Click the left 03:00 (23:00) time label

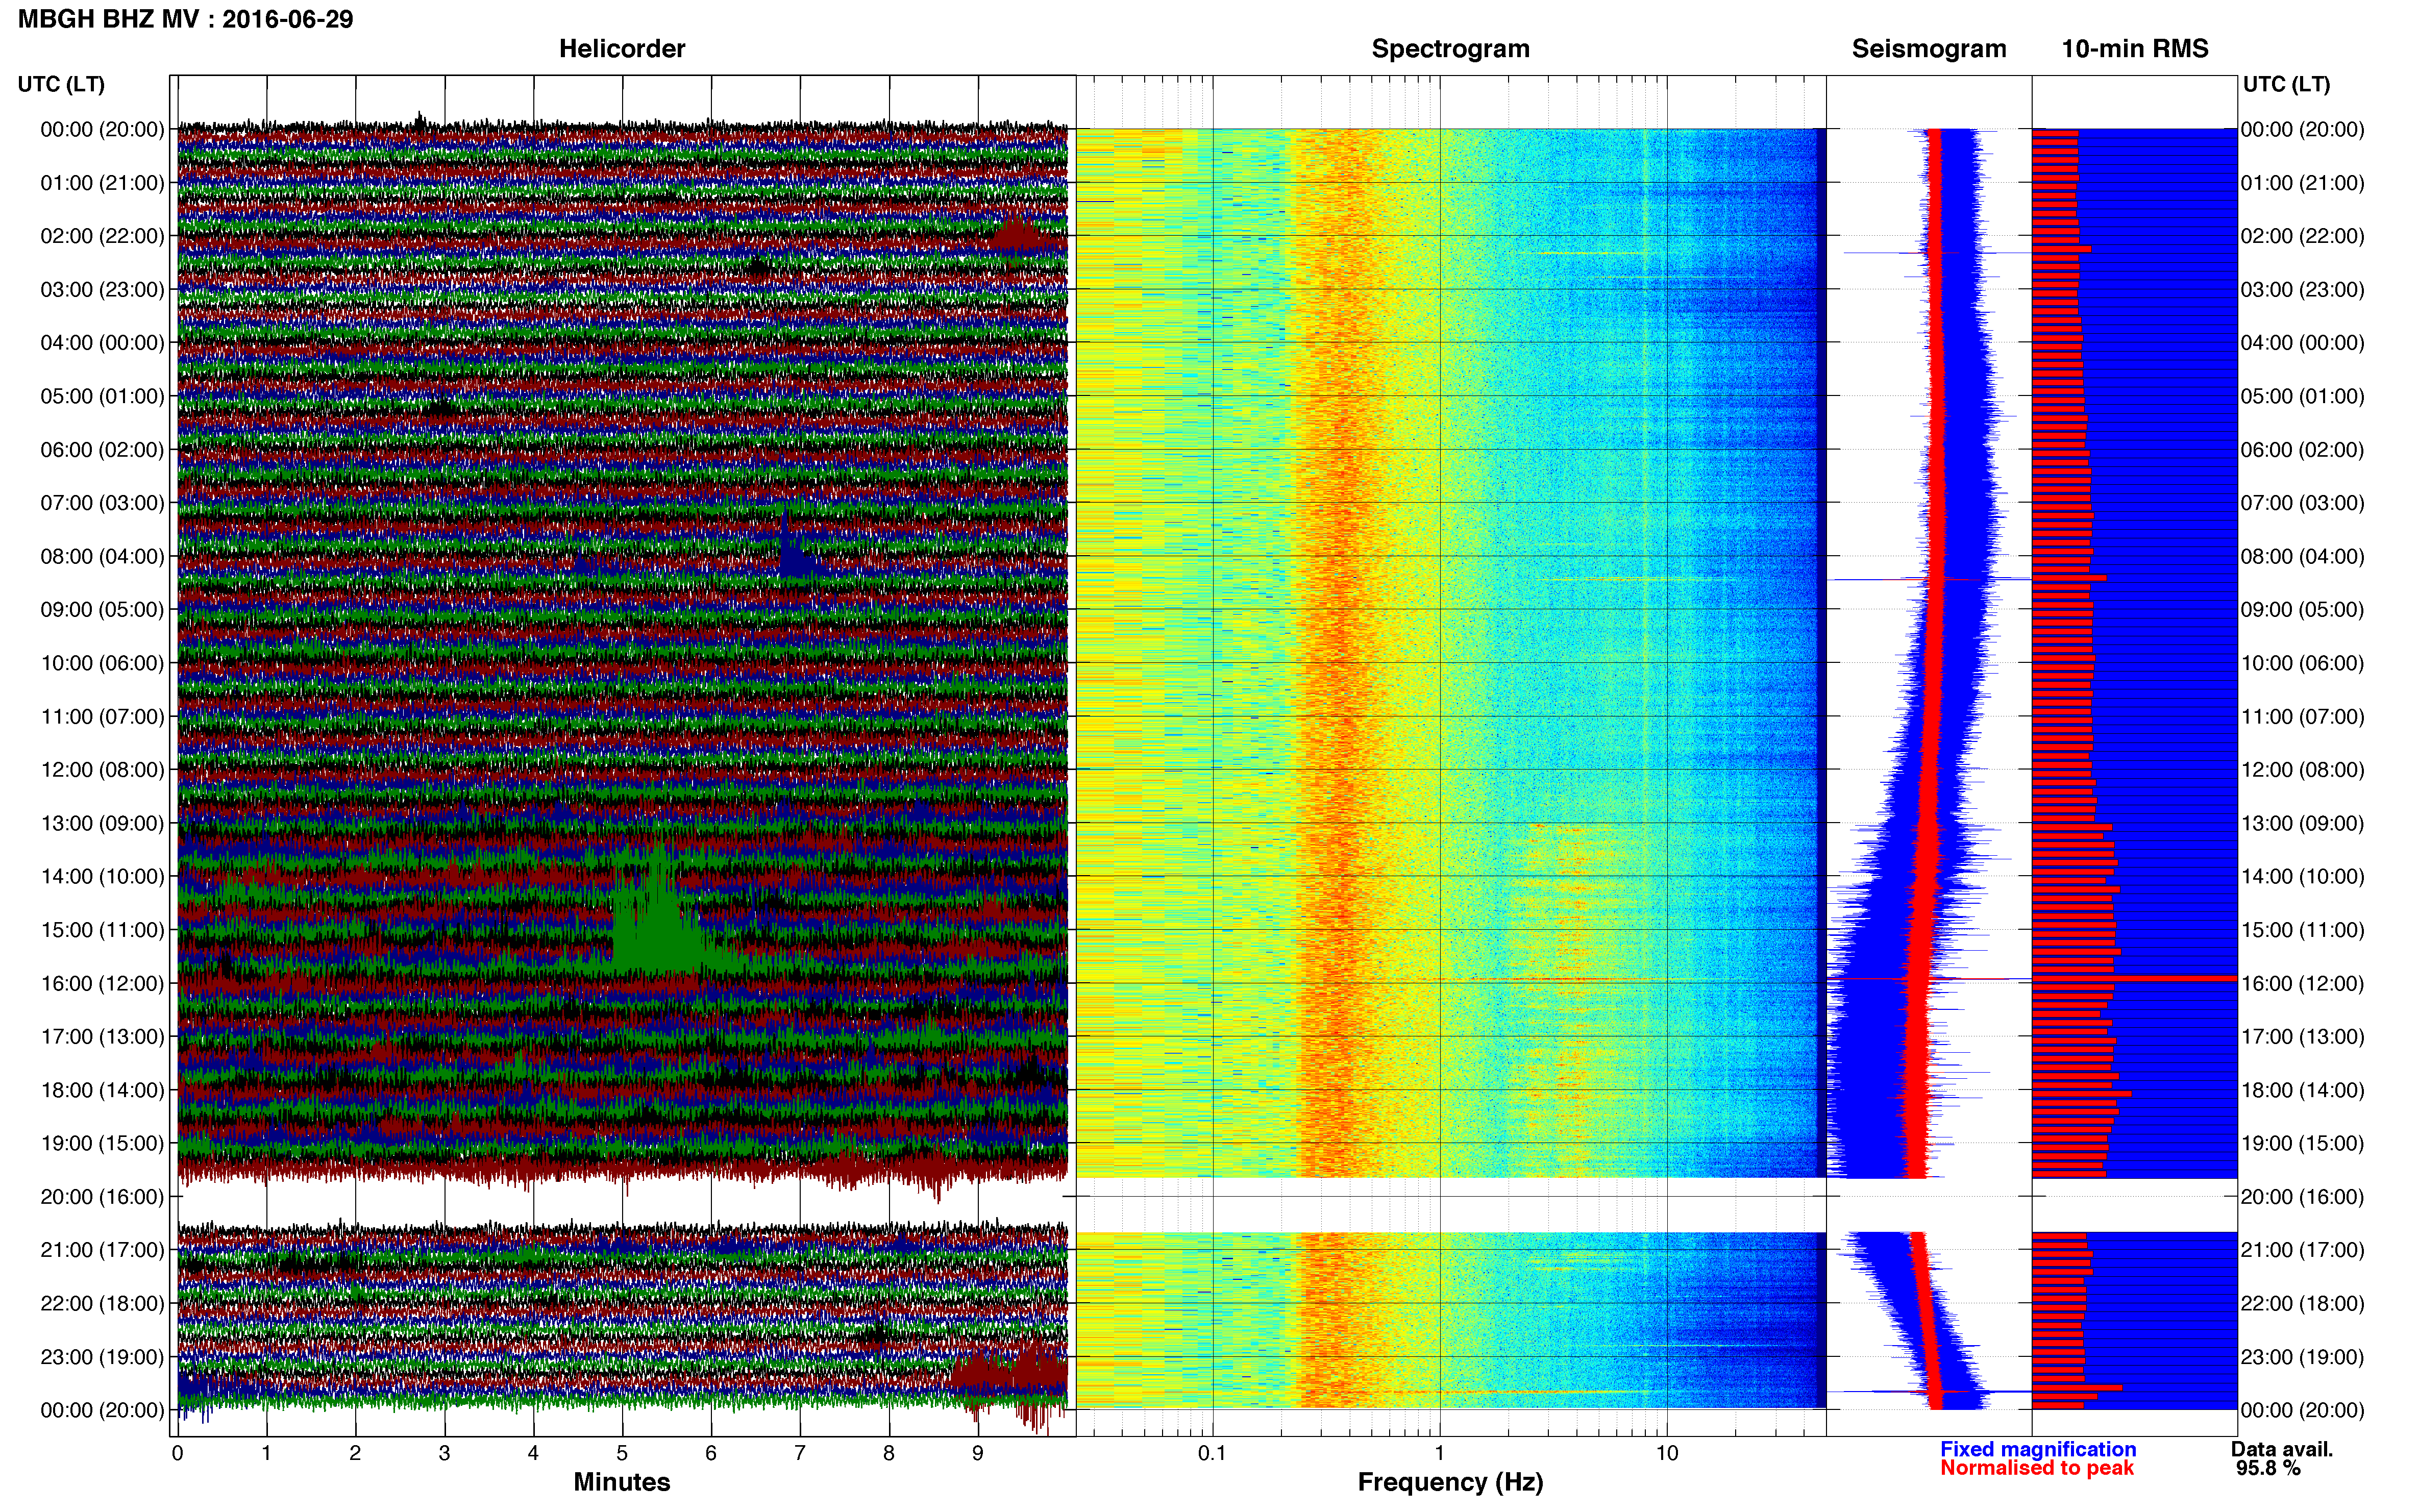(102, 290)
